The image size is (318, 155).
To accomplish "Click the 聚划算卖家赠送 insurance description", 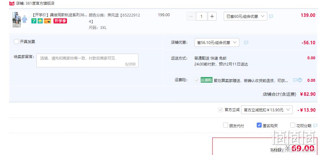I will pos(251,81).
